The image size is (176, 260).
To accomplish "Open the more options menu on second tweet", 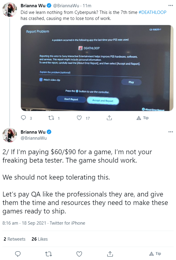I will click(171, 132).
